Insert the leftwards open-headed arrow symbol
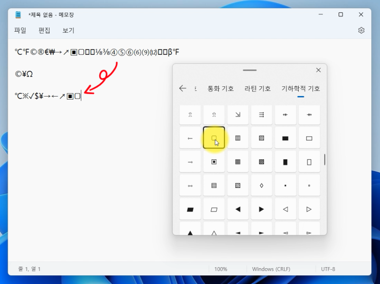Viewport: 380px width, 284px height. 190,138
